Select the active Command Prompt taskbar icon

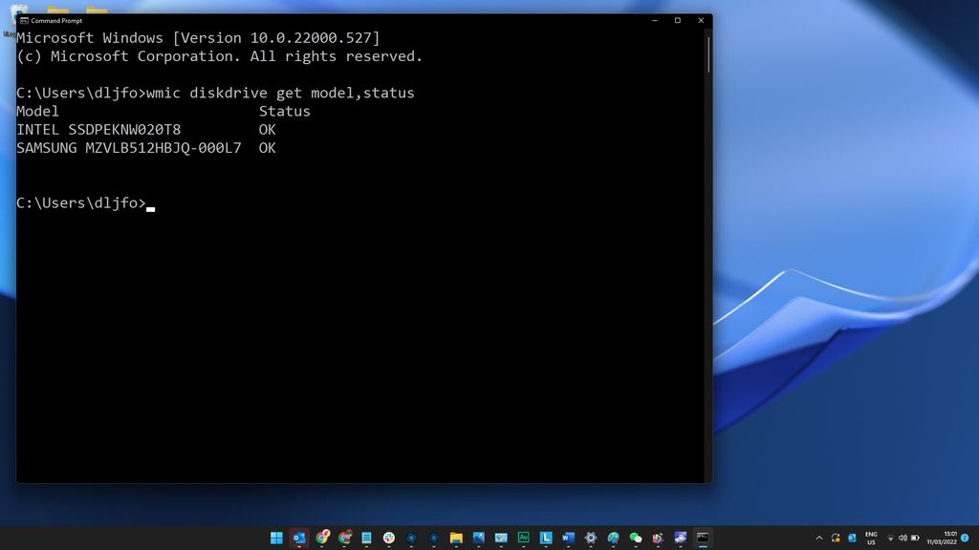click(705, 538)
